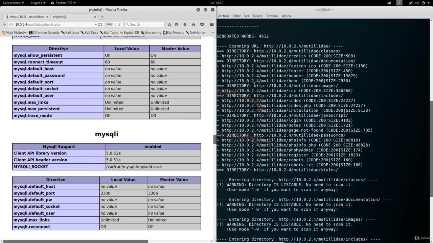Click the MYSQLI_SOCKET row label
This screenshot has width=433, height=243.
pos(59,167)
